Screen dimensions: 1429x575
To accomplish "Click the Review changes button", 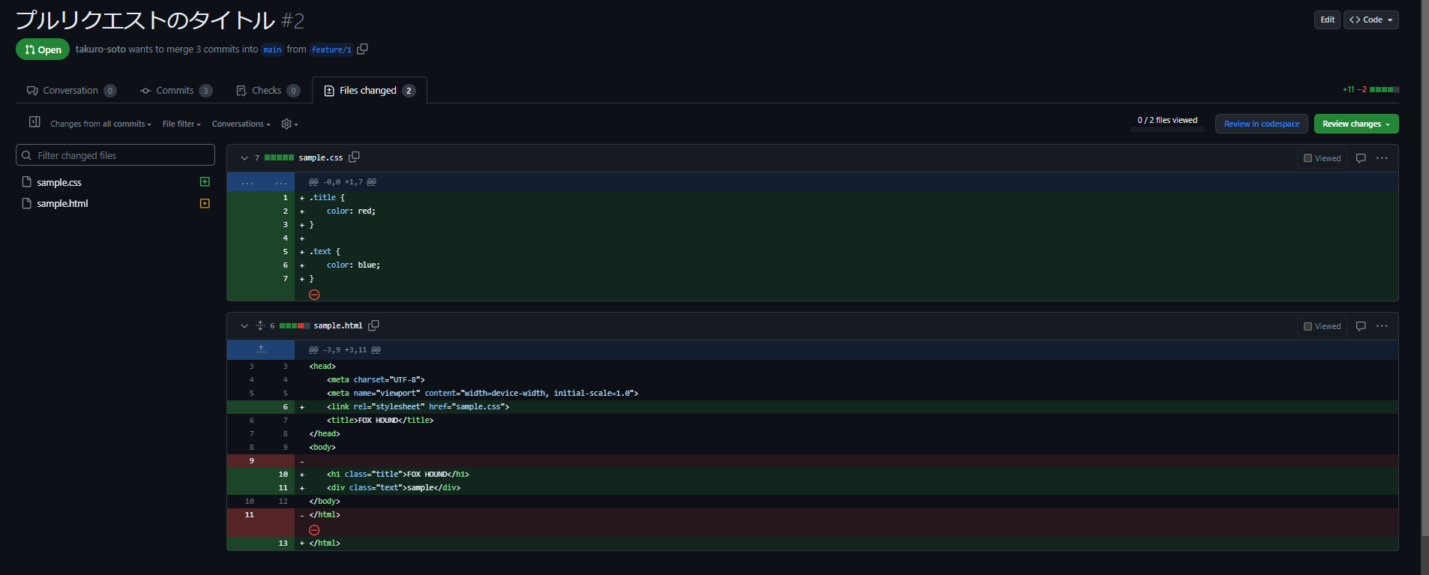I will 1356,124.
